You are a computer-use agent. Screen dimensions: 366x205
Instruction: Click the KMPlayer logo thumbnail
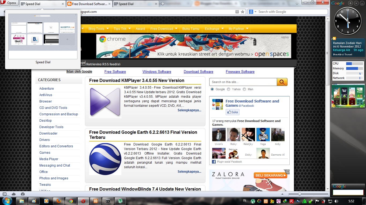105,102
